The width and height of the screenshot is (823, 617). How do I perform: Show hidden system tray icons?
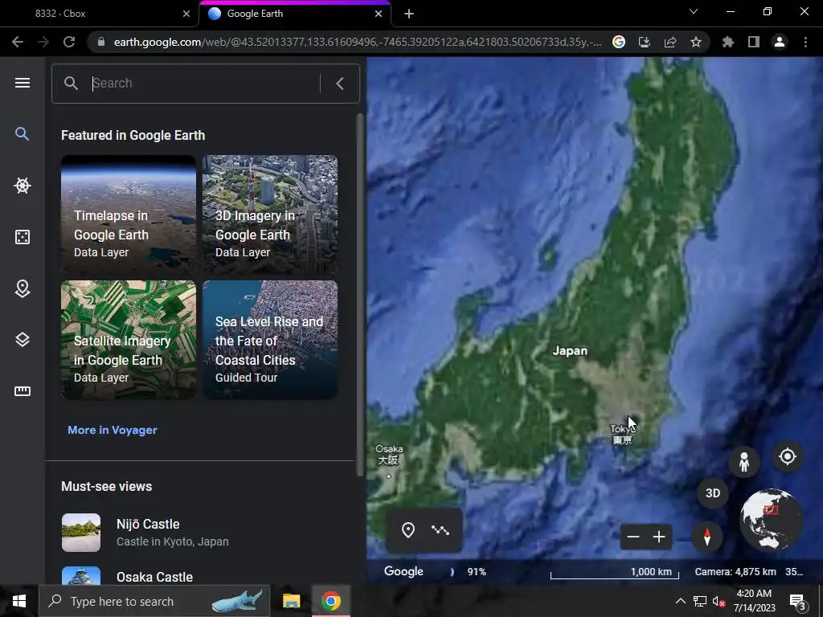(680, 601)
